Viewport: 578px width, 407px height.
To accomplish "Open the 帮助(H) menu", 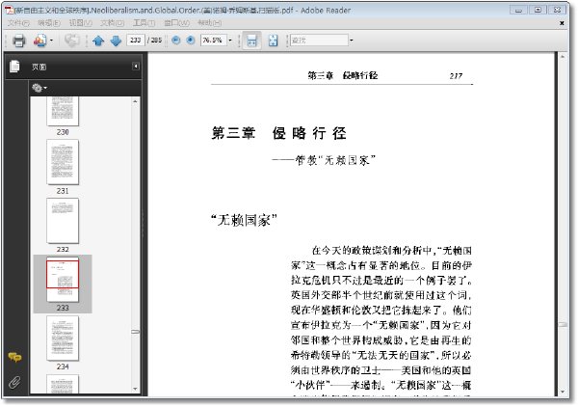I will tap(209, 23).
